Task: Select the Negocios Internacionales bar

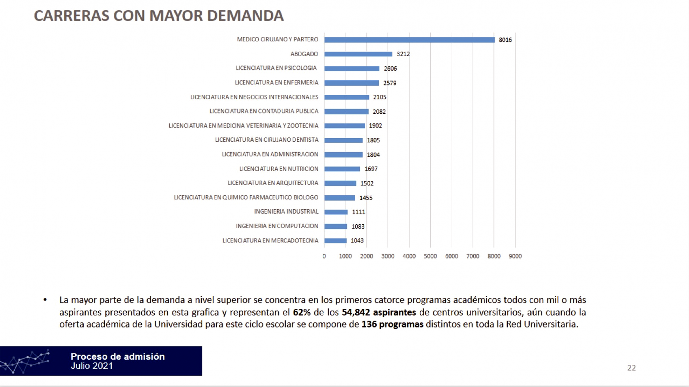Action: (347, 97)
